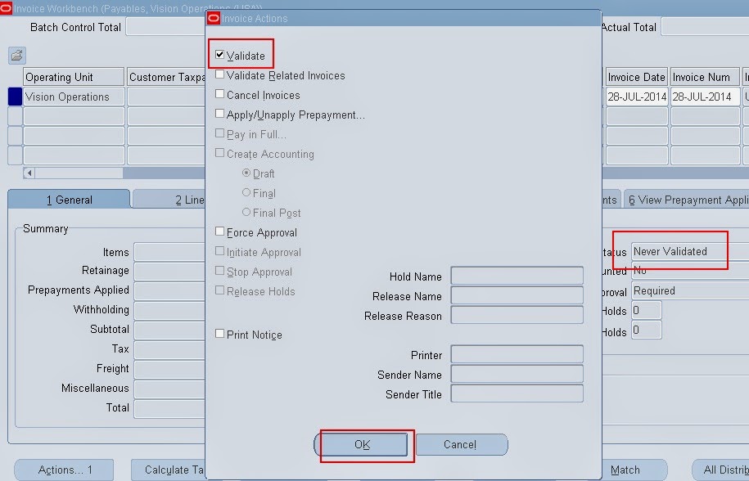Screen dimensions: 749x481
Task: Enable Validate Related Invoices
Action: point(218,74)
